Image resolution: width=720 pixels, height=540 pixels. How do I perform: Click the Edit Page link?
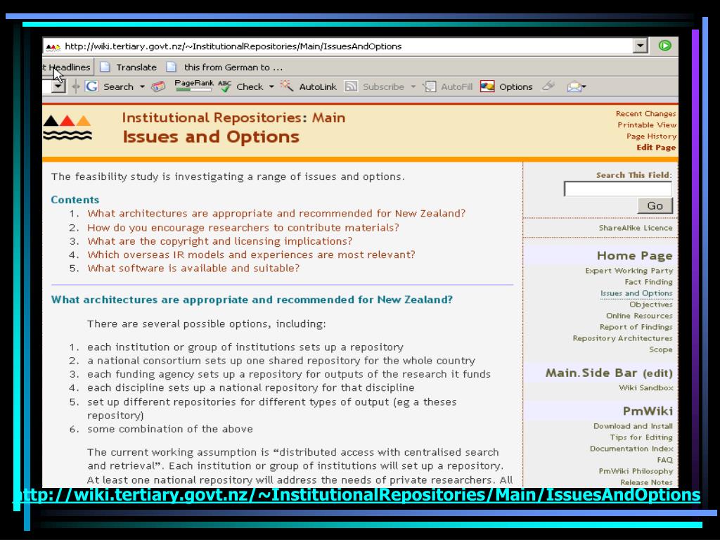click(x=656, y=148)
